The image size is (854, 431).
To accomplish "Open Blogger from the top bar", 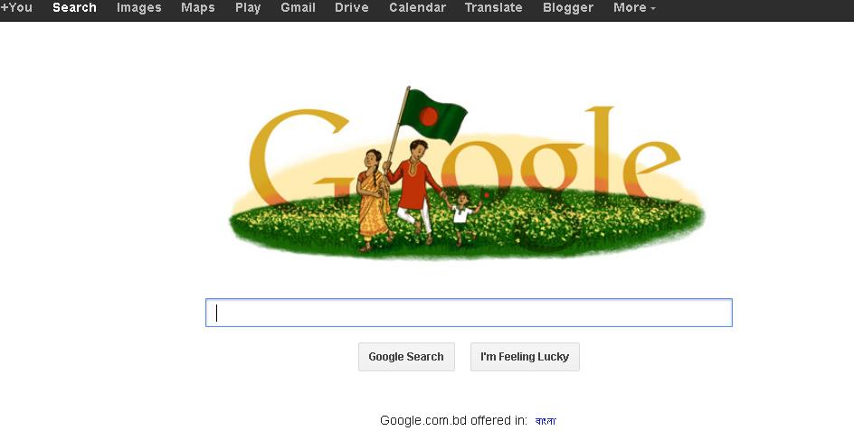I will tap(568, 7).
